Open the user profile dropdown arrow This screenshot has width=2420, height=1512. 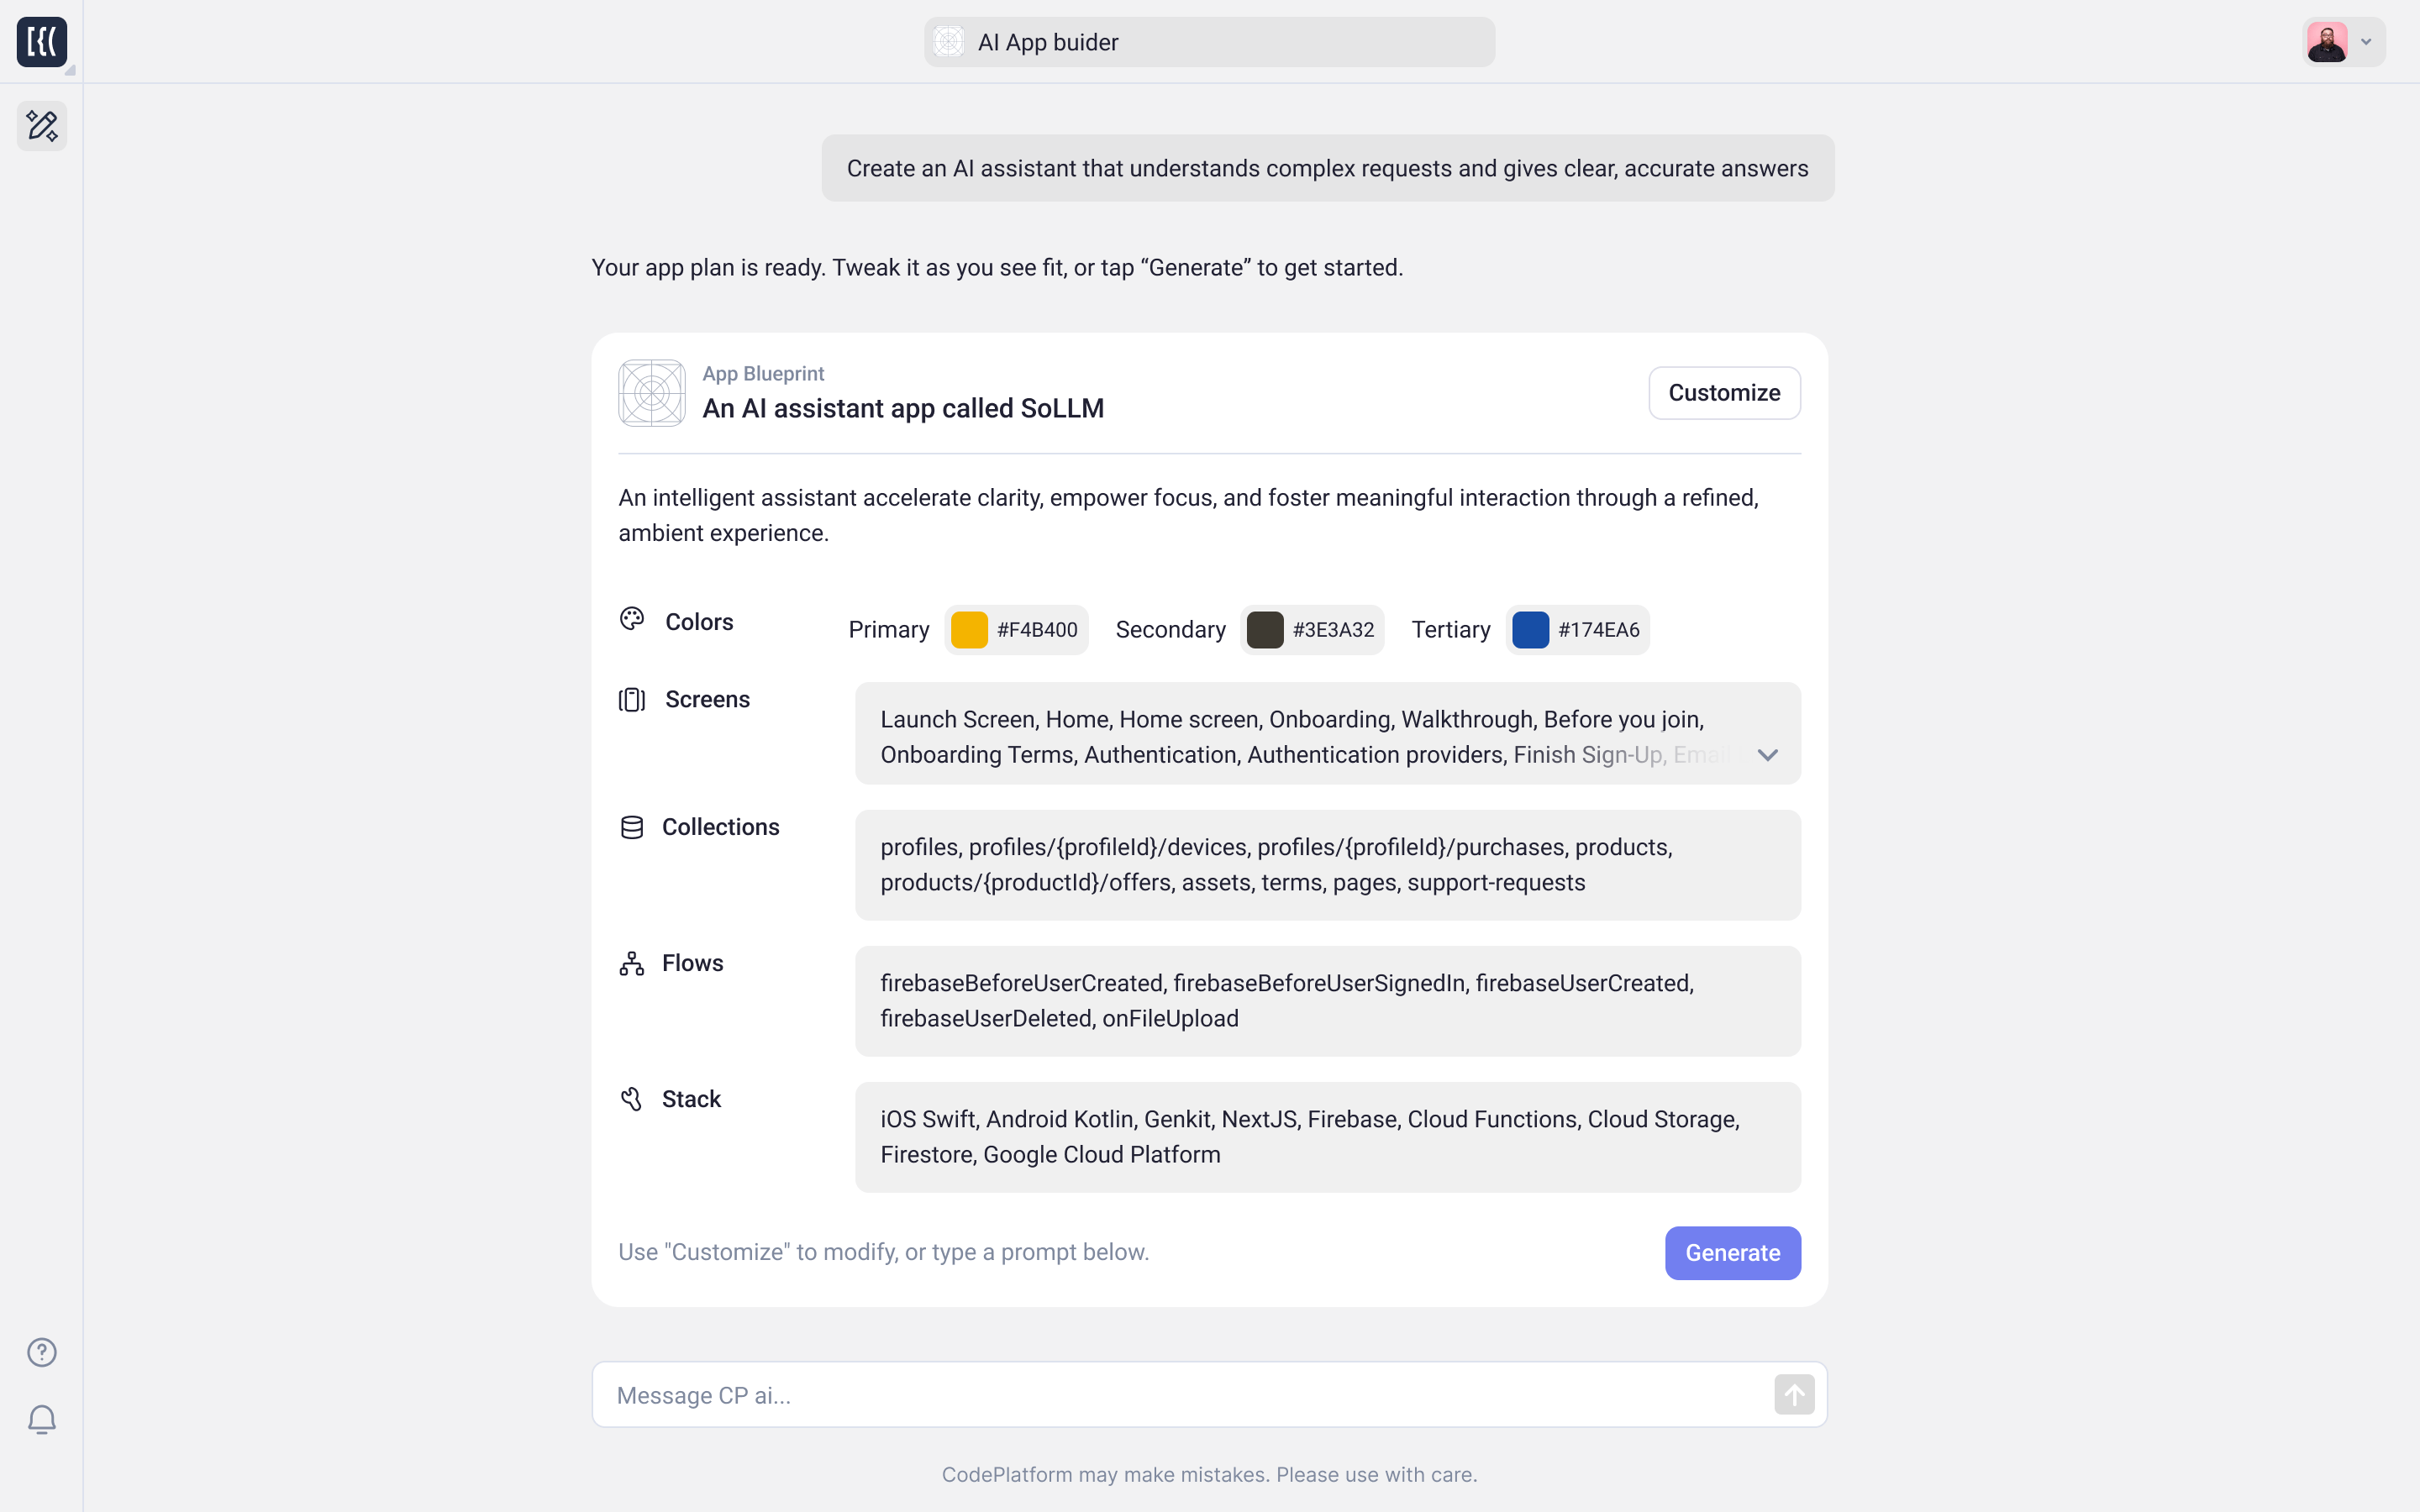(2366, 42)
